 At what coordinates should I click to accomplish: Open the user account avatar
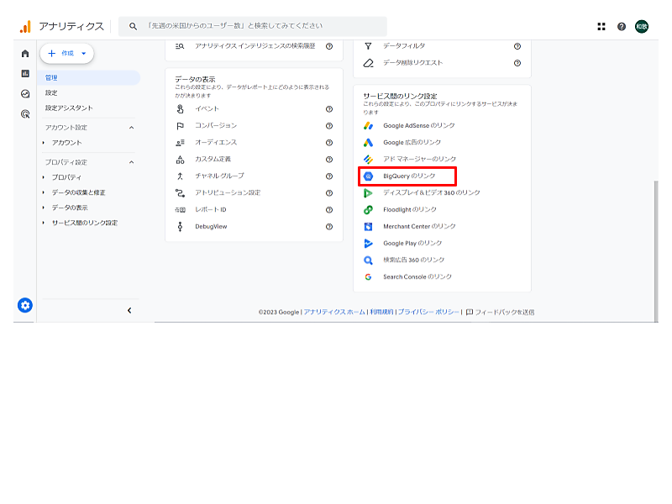click(642, 27)
